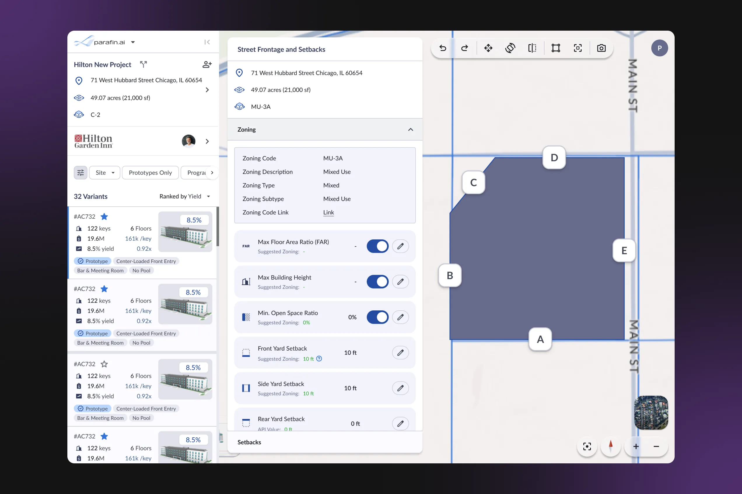Image resolution: width=742 pixels, height=494 pixels.
Task: Select the rotate tool in map toolbar
Action: [x=510, y=48]
